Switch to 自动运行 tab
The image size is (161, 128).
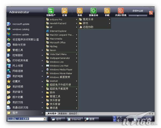(73, 114)
